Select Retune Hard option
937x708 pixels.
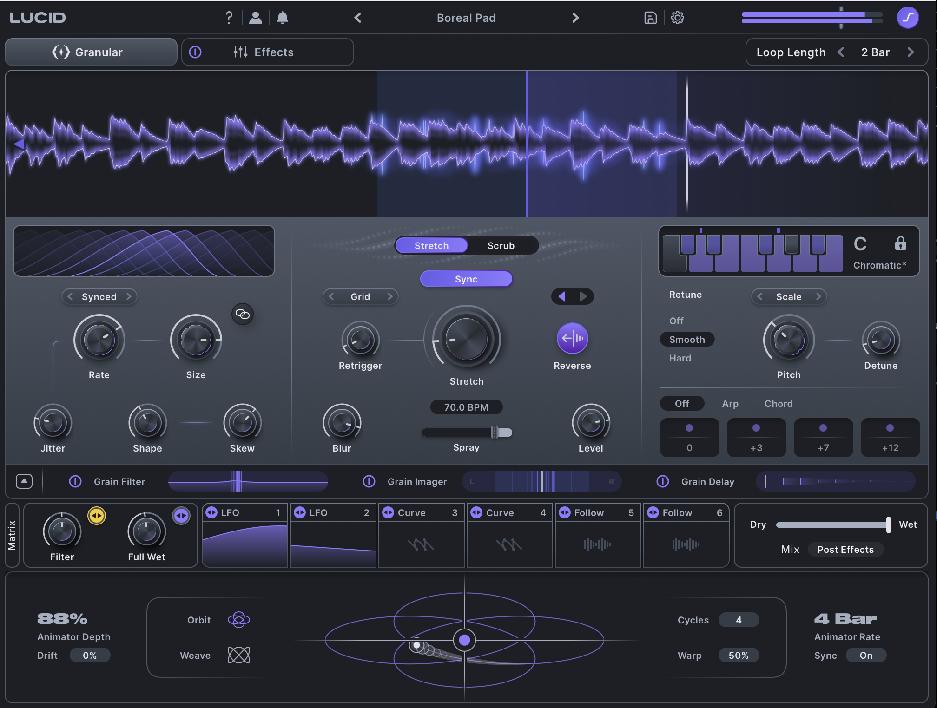click(680, 358)
